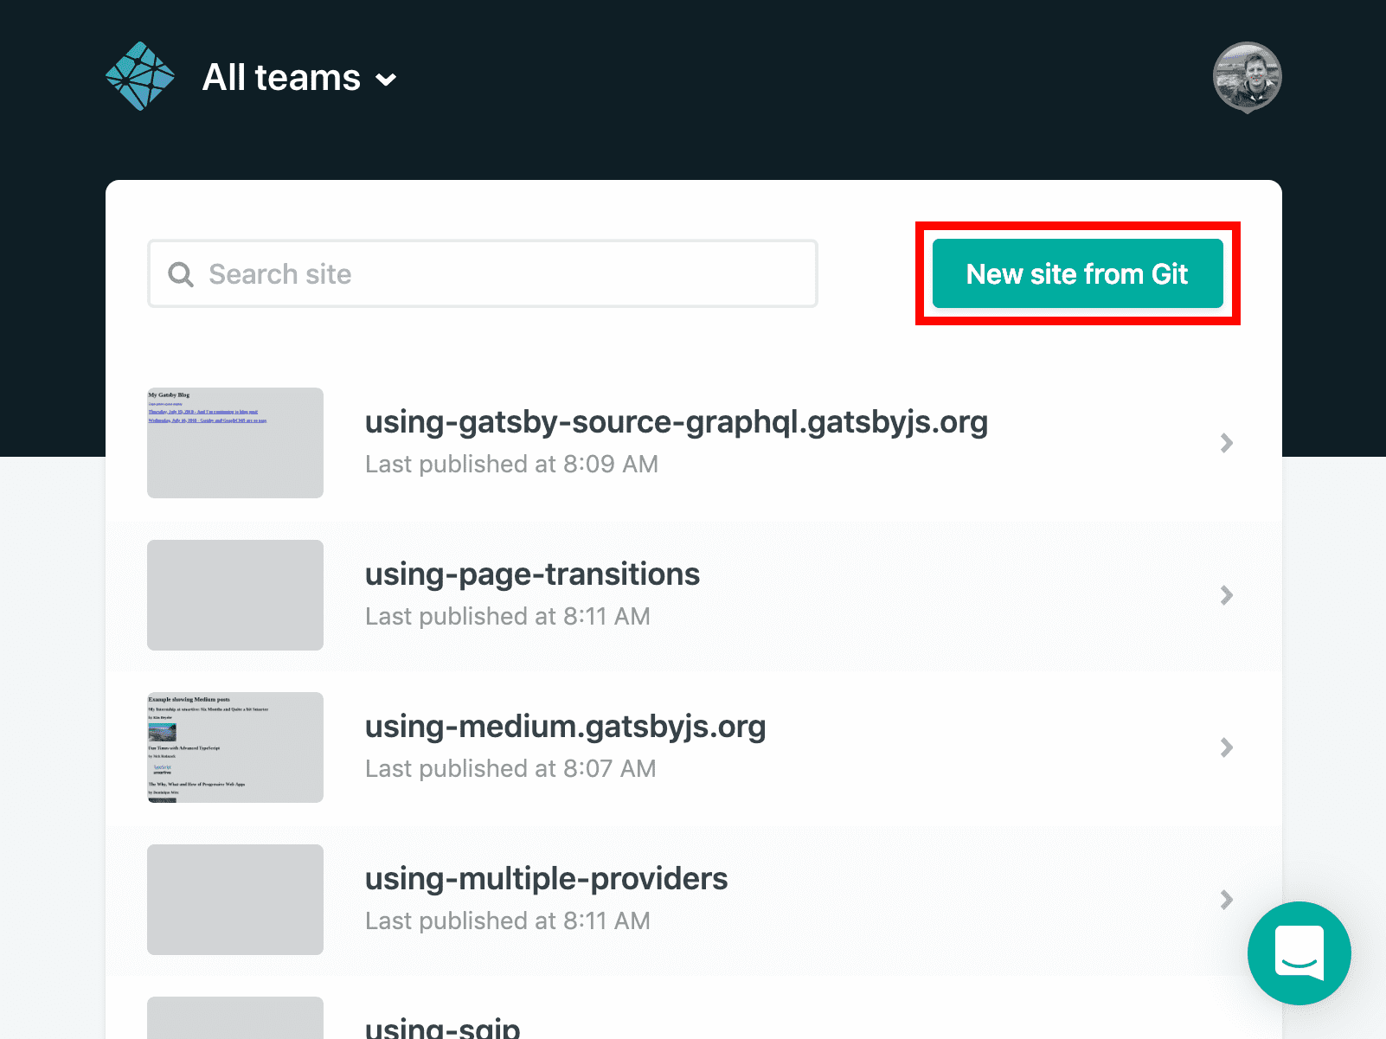Viewport: 1386px width, 1039px height.
Task: Click the using-gatsby-source-graphql site thumbnail
Action: [x=235, y=443]
